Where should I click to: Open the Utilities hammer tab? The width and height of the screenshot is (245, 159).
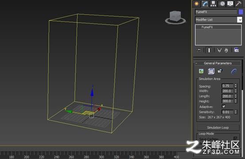click(x=239, y=4)
